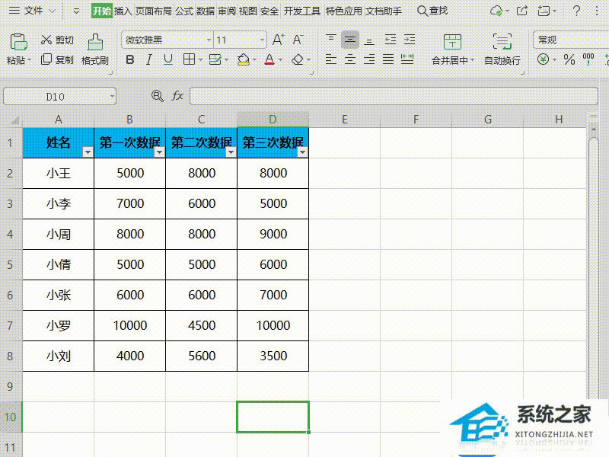The image size is (609, 457).
Task: Click the Paste (粘贴) button
Action: click(19, 46)
